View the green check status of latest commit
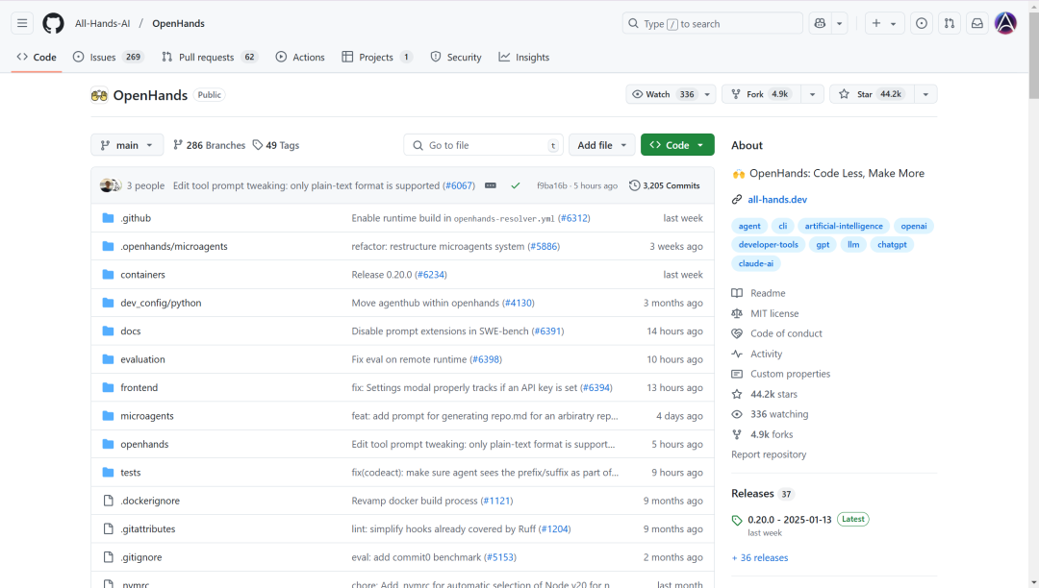1039x588 pixels. click(515, 185)
